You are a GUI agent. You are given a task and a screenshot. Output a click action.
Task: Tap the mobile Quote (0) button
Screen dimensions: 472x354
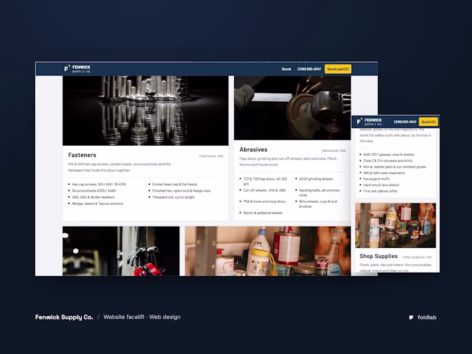pos(428,122)
